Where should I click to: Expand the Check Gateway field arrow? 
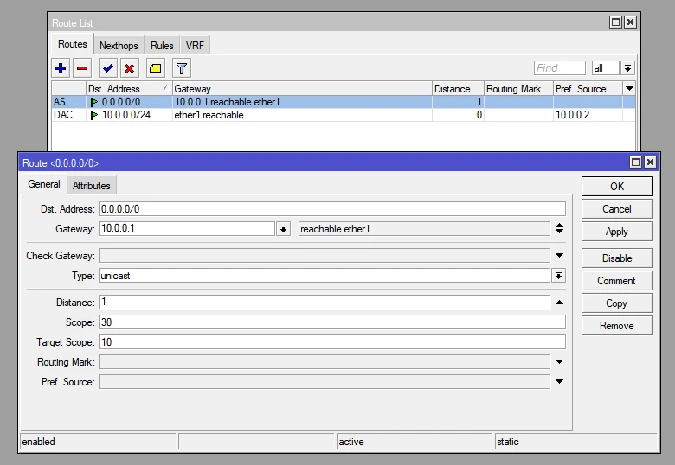pos(559,256)
